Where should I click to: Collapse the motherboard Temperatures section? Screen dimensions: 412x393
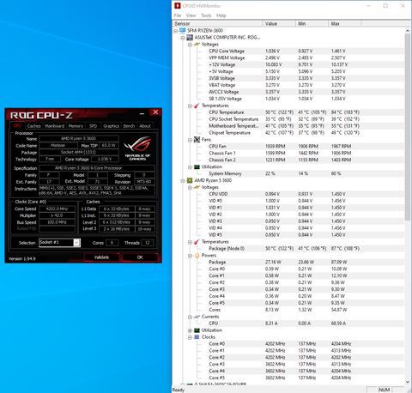[190, 106]
